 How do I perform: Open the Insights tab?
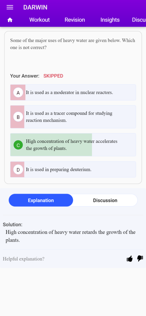(110, 20)
